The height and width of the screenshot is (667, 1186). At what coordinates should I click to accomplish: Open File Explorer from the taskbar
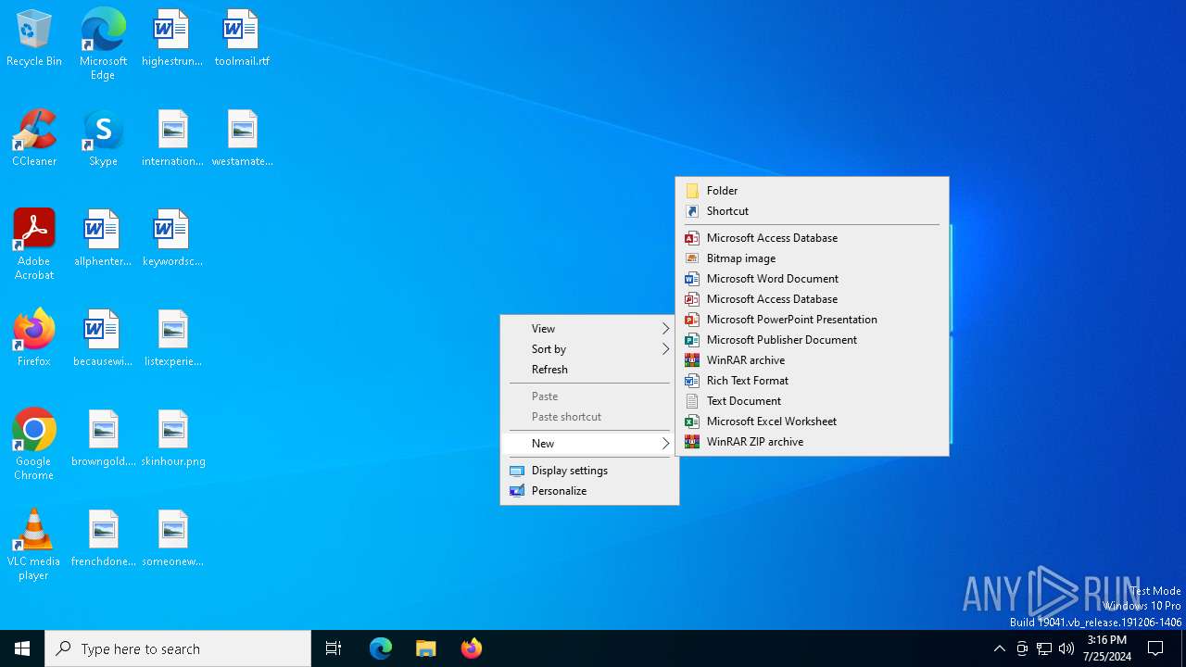pos(426,648)
